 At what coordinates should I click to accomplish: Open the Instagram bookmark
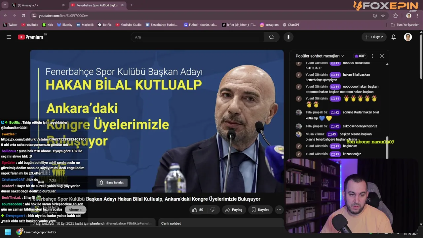coord(269,25)
